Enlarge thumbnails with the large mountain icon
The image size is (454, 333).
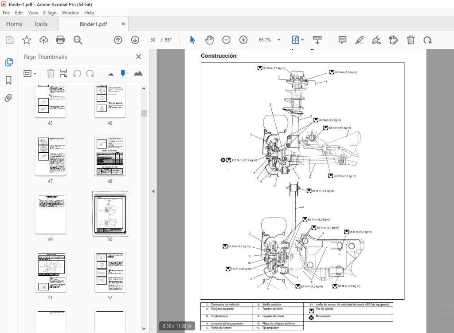click(138, 73)
